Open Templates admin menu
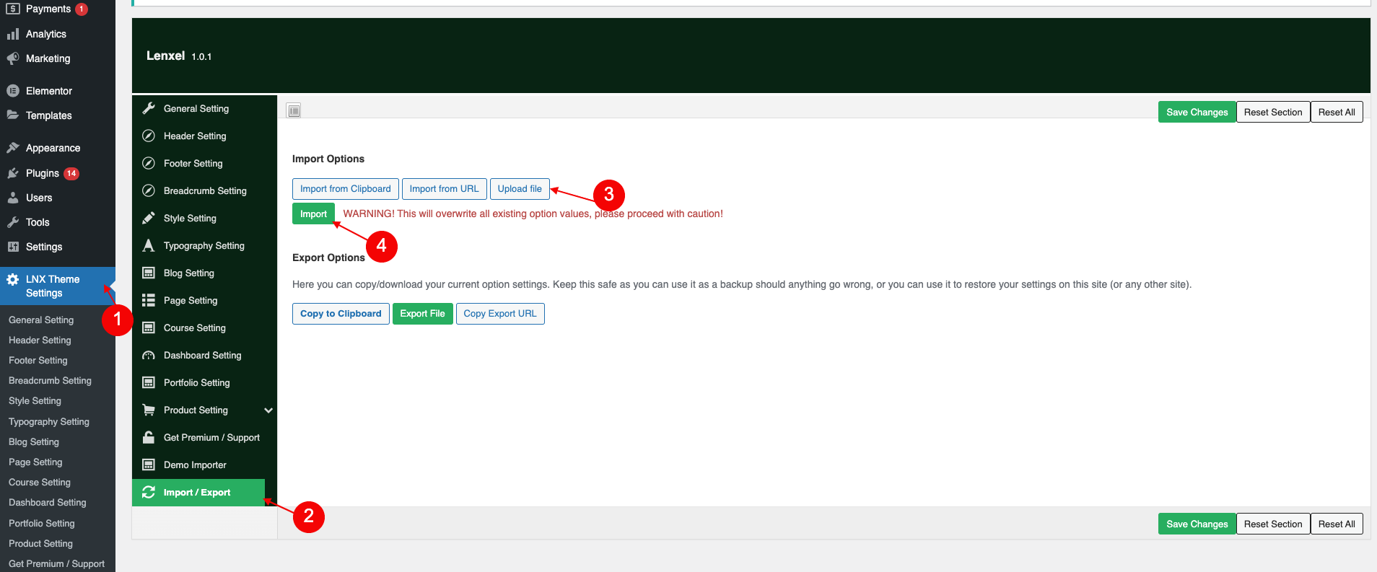The image size is (1377, 572). (x=58, y=115)
